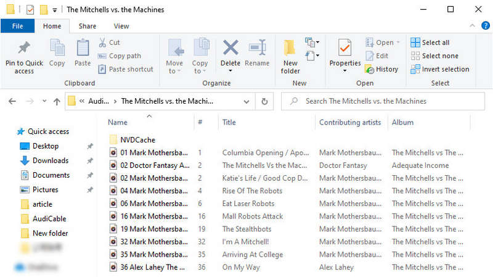Click the Properties checkmark in quick access toolbar
This screenshot has height=277, width=493.
[x=30, y=10]
